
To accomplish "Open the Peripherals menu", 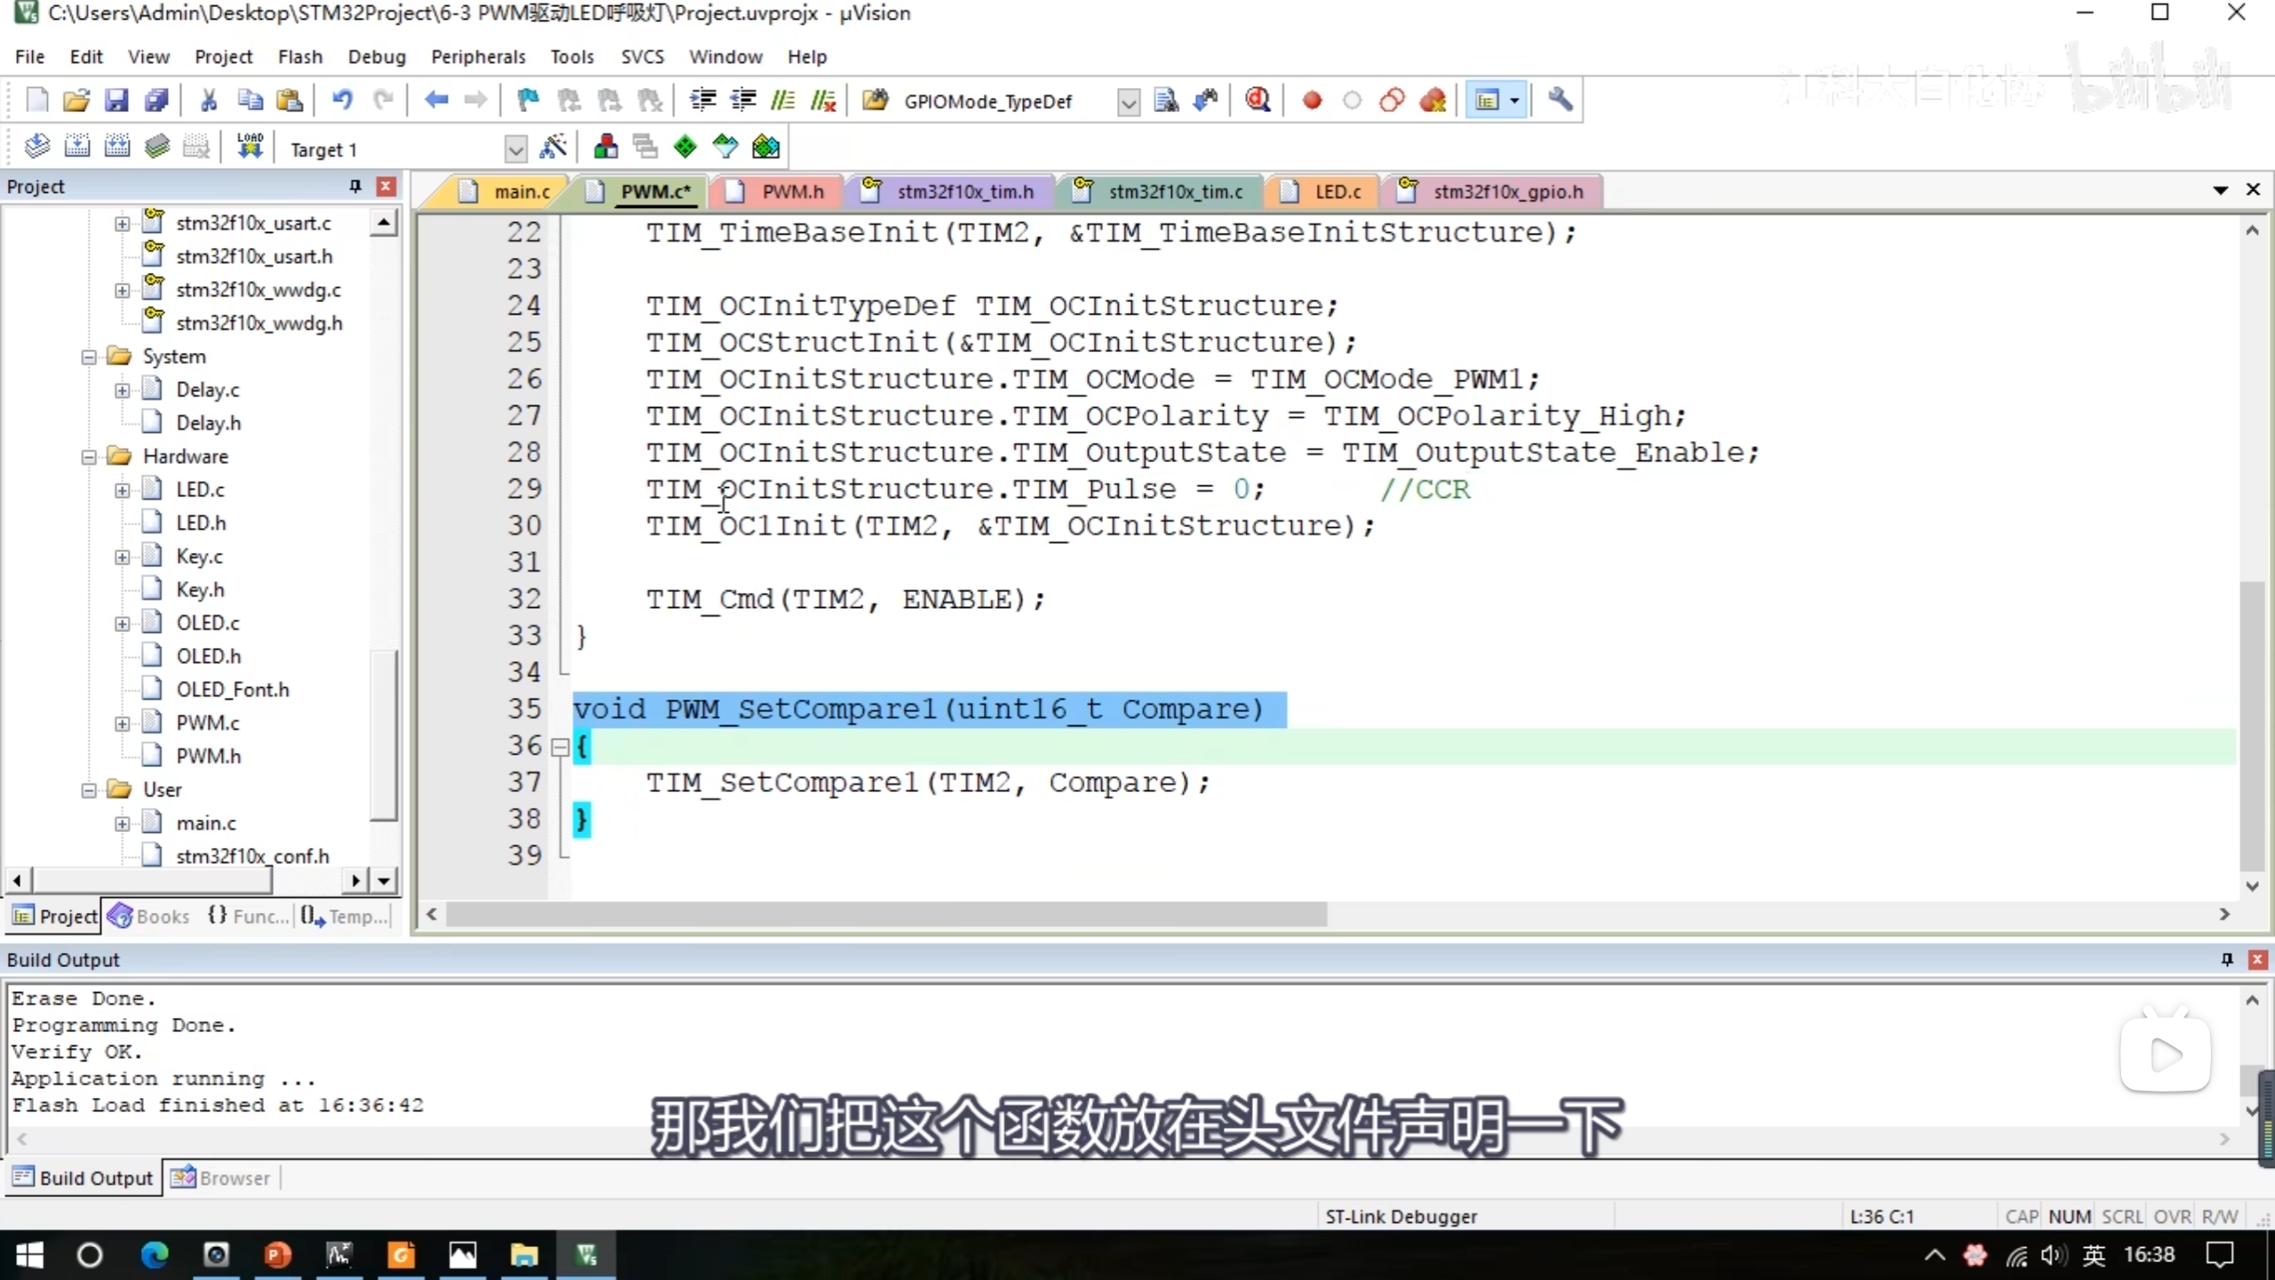I will click(x=478, y=57).
